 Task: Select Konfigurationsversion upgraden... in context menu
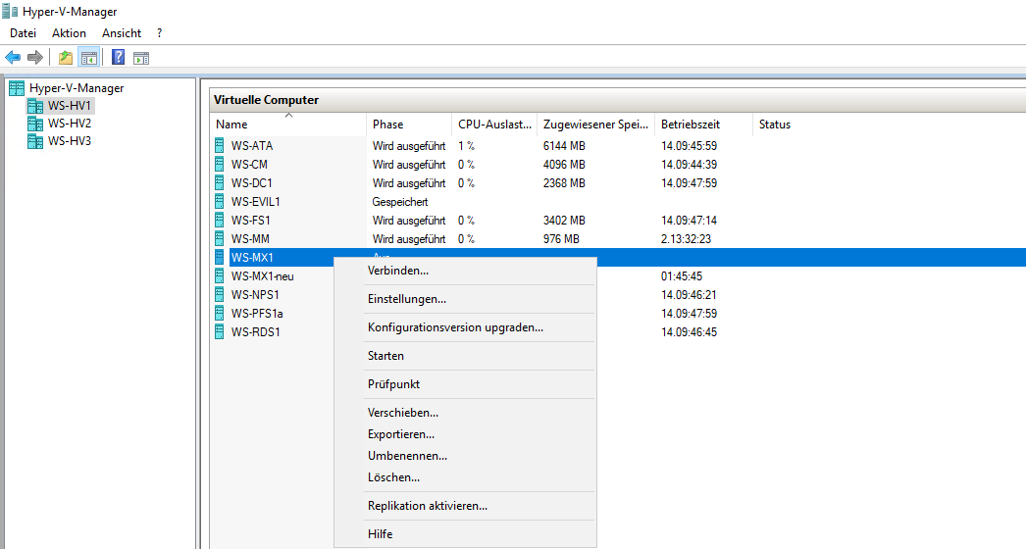pyautogui.click(x=465, y=327)
